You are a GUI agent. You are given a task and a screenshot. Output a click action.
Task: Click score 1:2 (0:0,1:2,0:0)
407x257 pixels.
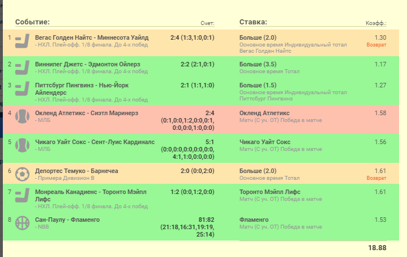[192, 192]
